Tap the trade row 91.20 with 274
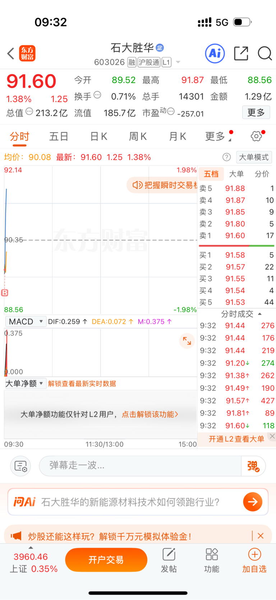The height and width of the screenshot is (600, 276). click(237, 363)
